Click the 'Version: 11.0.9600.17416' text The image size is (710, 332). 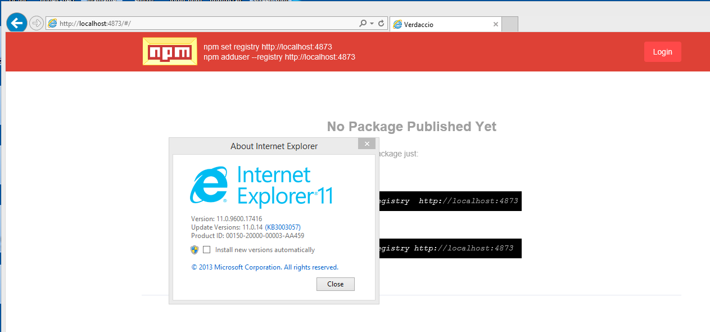(227, 218)
